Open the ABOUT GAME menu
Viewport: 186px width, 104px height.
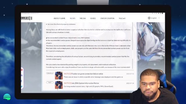59,18
